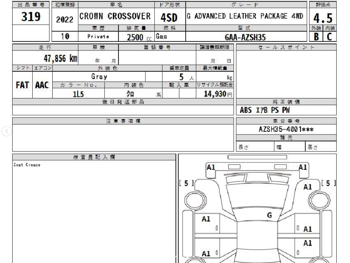The width and height of the screenshot is (350, 263).
Task: Click the 車台番号 header
Action: click(286, 121)
